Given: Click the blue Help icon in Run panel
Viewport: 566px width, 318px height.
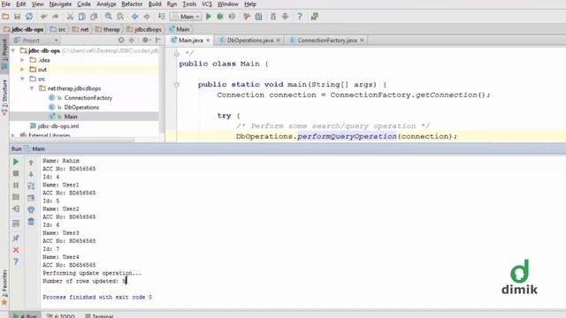Looking at the screenshot, I should click(x=16, y=261).
